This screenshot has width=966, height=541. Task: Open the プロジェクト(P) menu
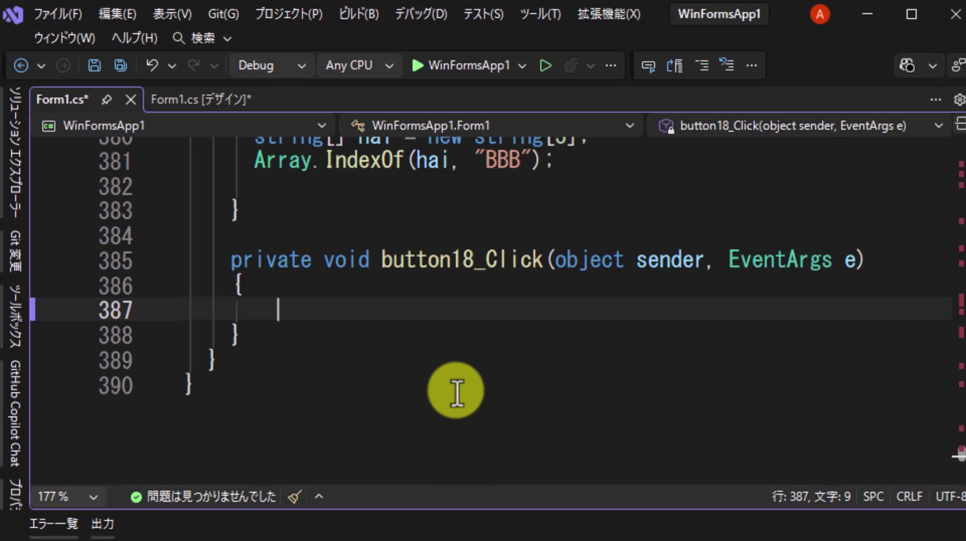point(288,14)
